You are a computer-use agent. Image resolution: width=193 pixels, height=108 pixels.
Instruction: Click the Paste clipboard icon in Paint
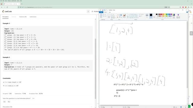tap(101, 15)
